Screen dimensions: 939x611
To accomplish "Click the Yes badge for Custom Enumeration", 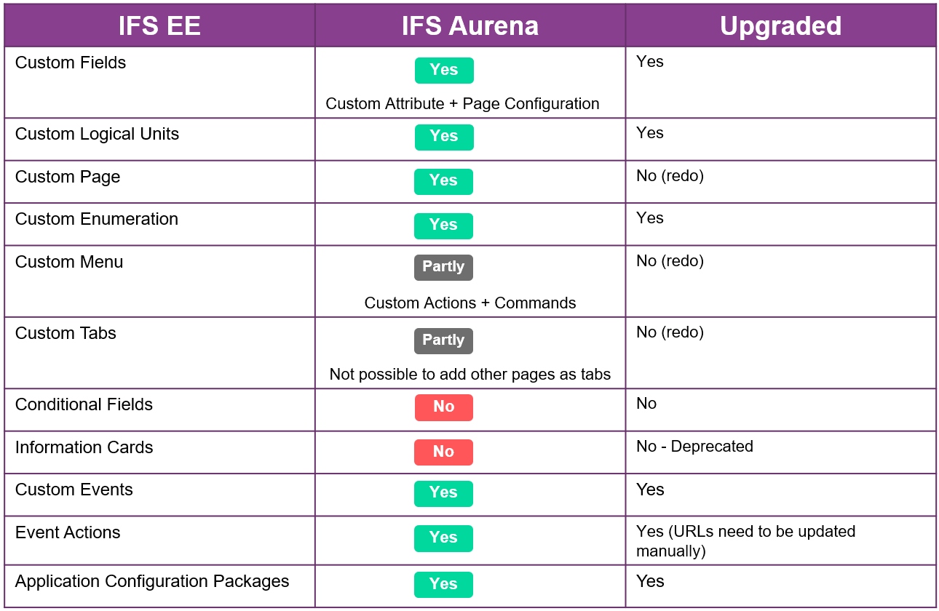I will (x=443, y=225).
